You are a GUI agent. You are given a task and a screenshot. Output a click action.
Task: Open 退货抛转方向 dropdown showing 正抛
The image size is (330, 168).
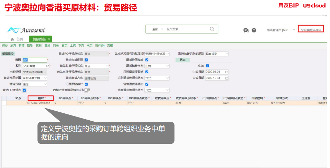tap(157, 66)
